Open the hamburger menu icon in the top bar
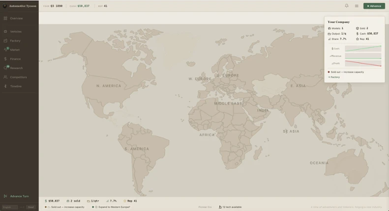 pyautogui.click(x=357, y=6)
